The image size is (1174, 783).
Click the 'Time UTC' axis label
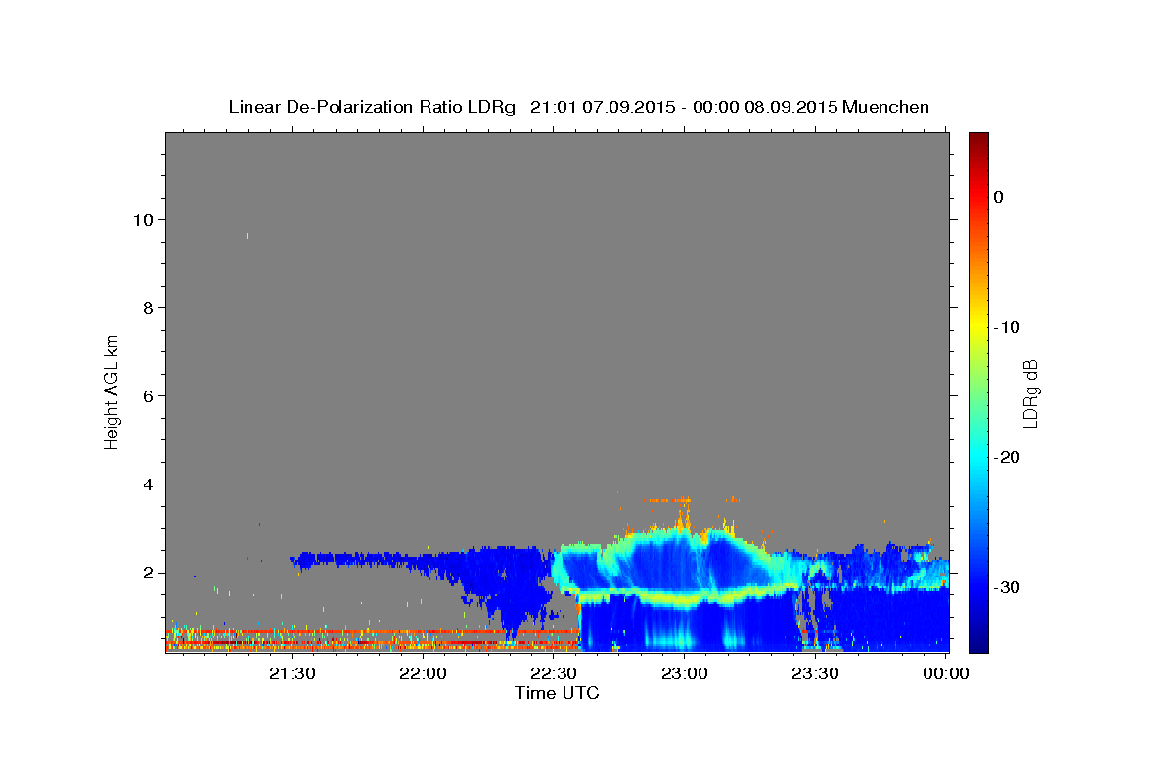coord(557,693)
